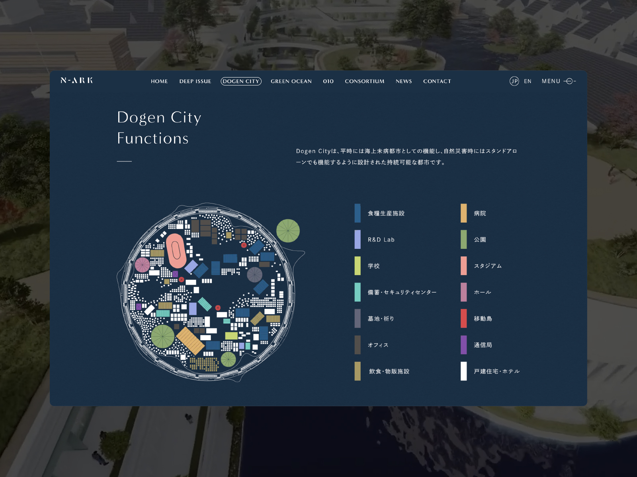Select the 学校 legend label
The image size is (637, 477).
(373, 266)
